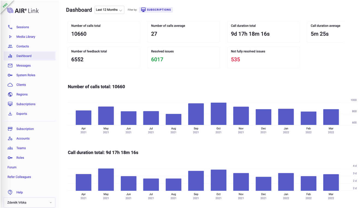Click the globe icon for Regions

[10, 94]
